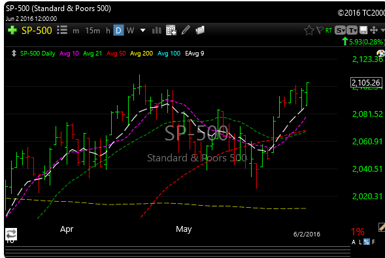
Task: Click the 2,020.31 price axis label
Action: (367, 197)
